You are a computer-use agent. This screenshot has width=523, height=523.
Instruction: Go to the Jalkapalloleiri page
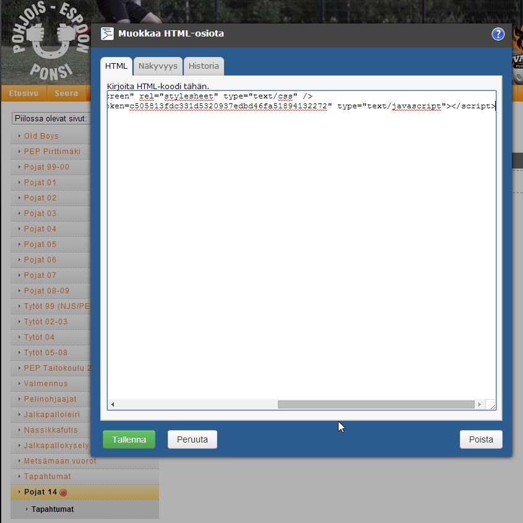pos(52,415)
